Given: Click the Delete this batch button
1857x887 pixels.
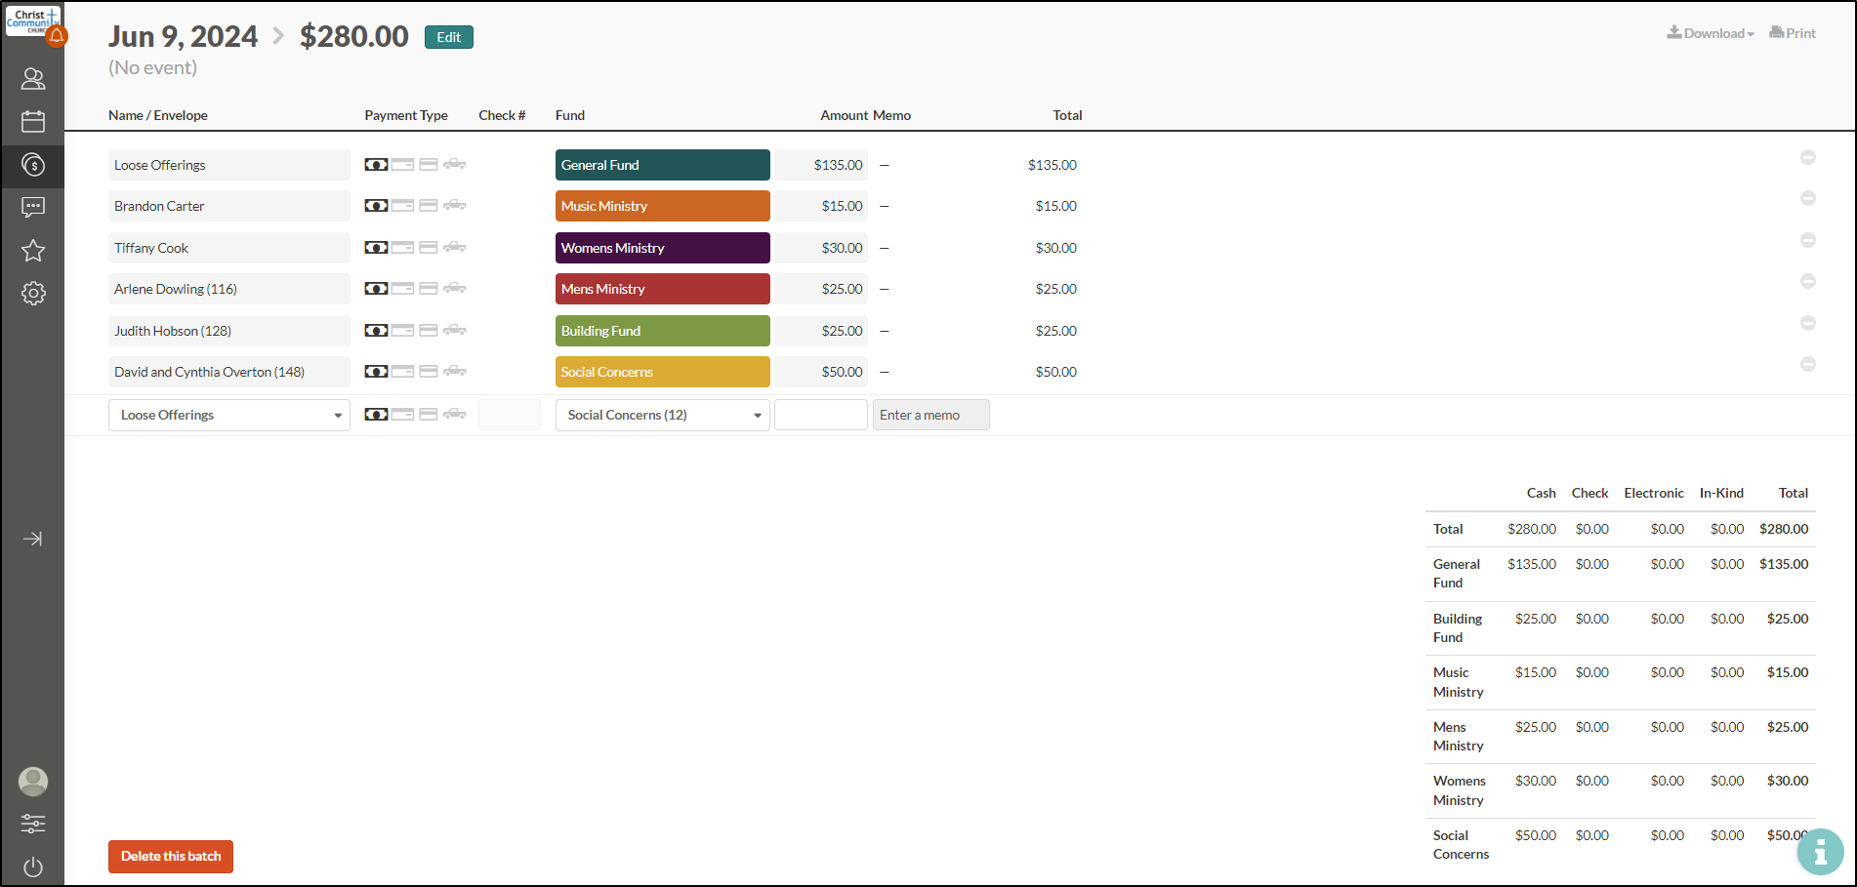Looking at the screenshot, I should 171,856.
